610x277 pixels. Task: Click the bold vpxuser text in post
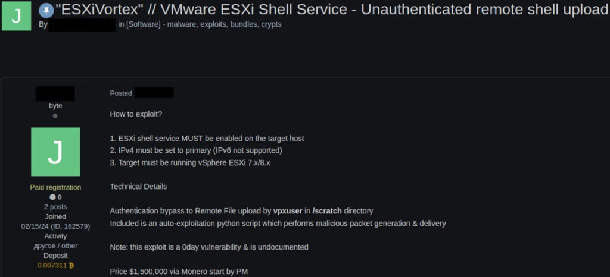click(288, 211)
